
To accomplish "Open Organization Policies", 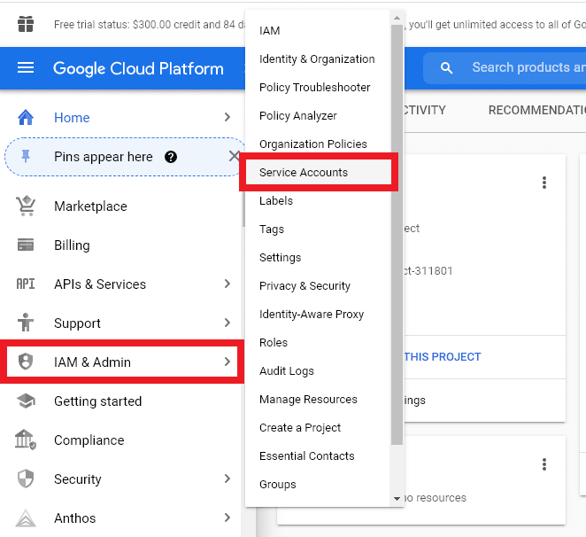I will pyautogui.click(x=318, y=144).
